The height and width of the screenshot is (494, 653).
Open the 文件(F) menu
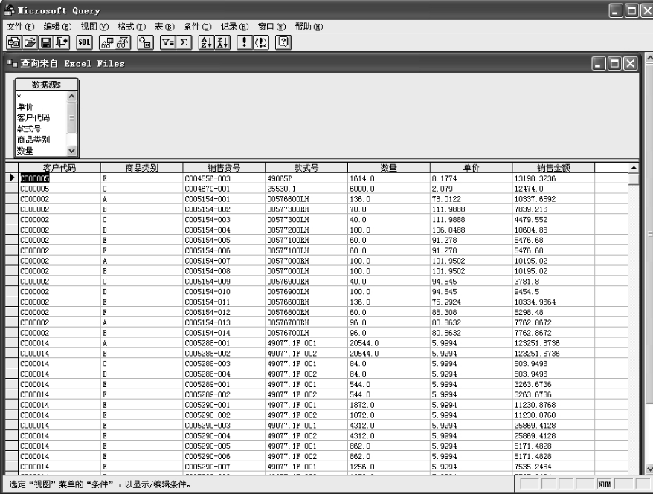tap(20, 27)
